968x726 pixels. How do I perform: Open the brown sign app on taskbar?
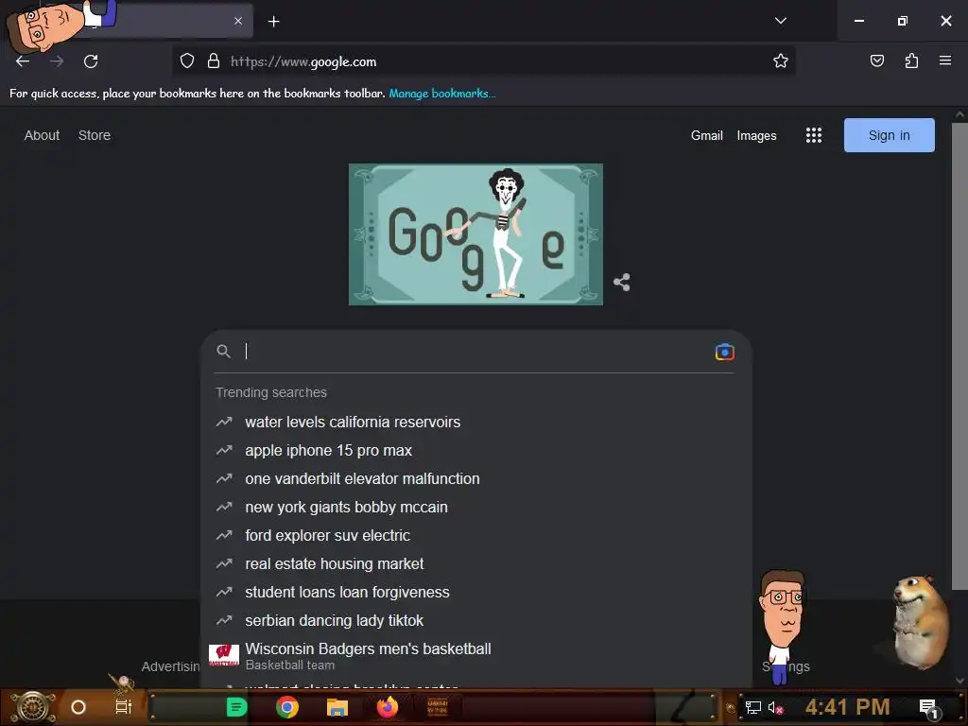438,707
